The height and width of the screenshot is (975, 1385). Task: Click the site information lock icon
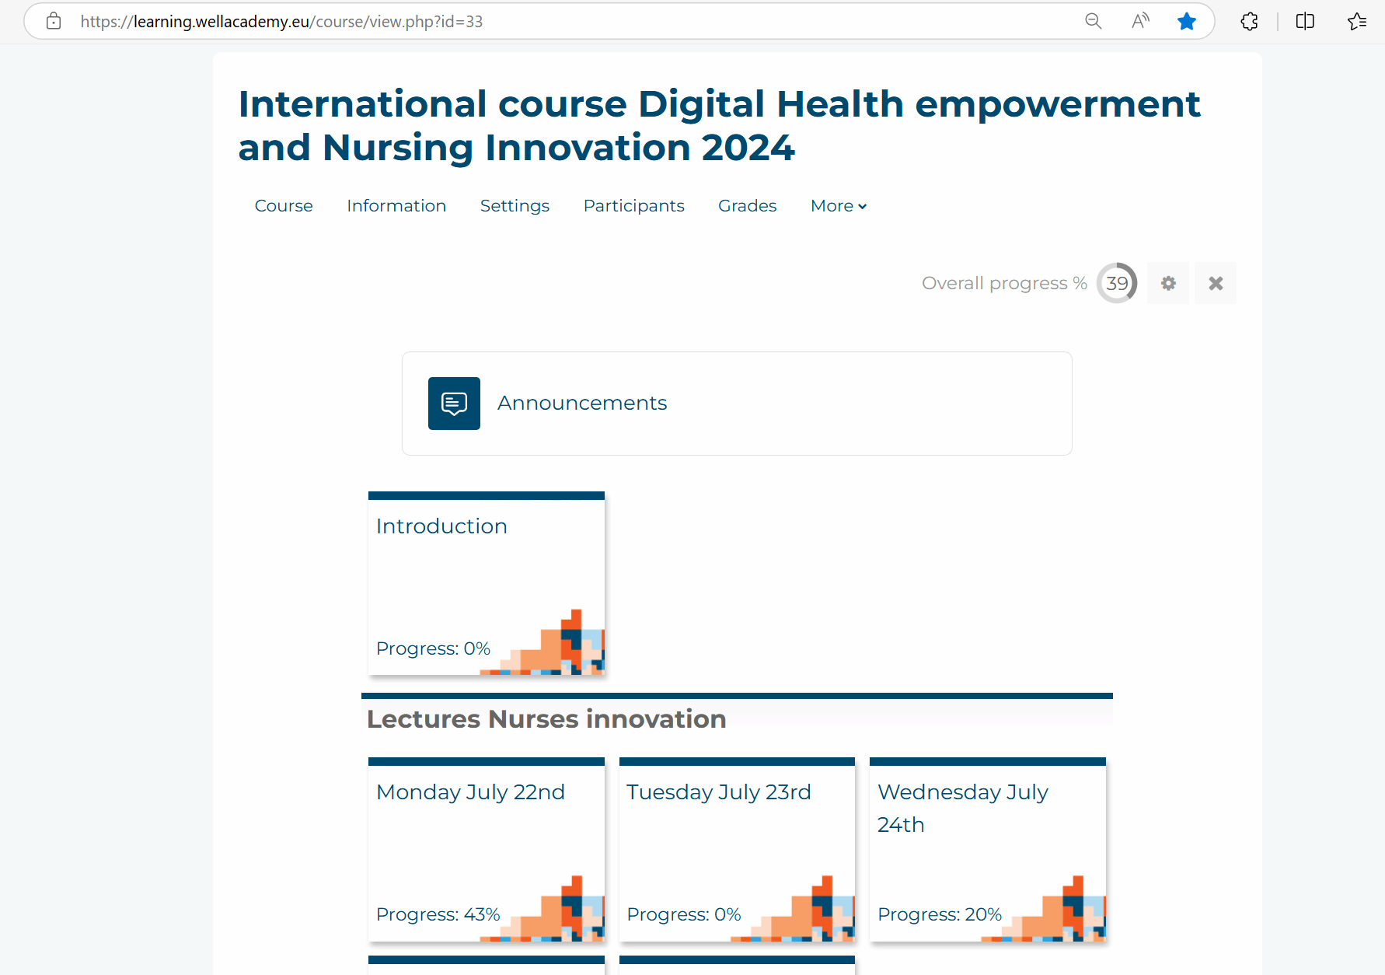click(x=54, y=21)
